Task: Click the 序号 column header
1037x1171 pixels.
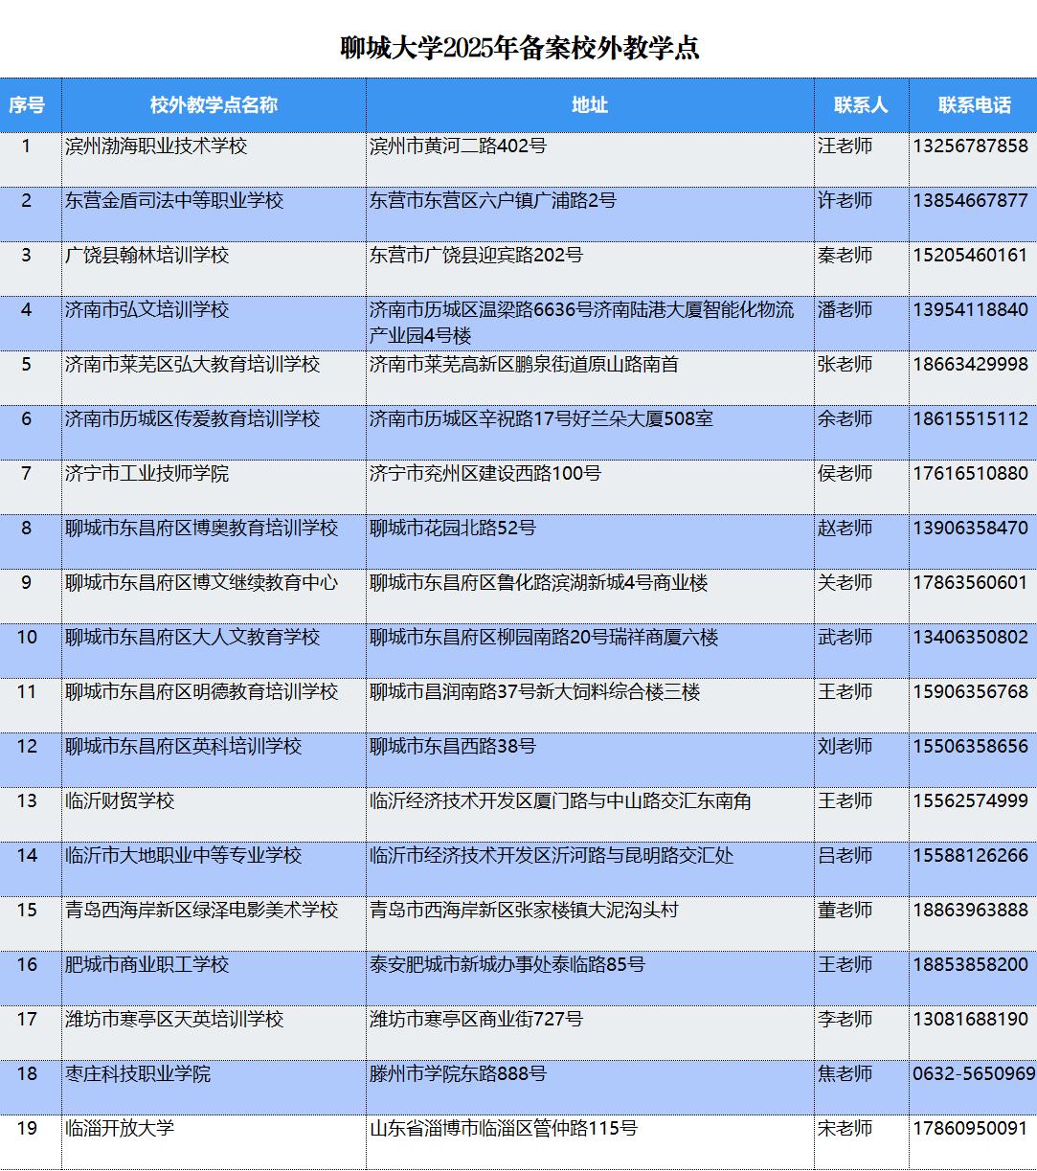Action: click(x=27, y=105)
